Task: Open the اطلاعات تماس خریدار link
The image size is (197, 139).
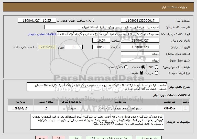Action: (x=42, y=34)
